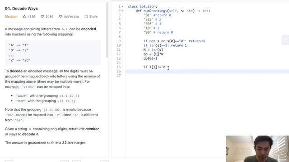Click the like count 4529
Image resolution: width=289 pixels, height=162 pixels.
point(31,17)
